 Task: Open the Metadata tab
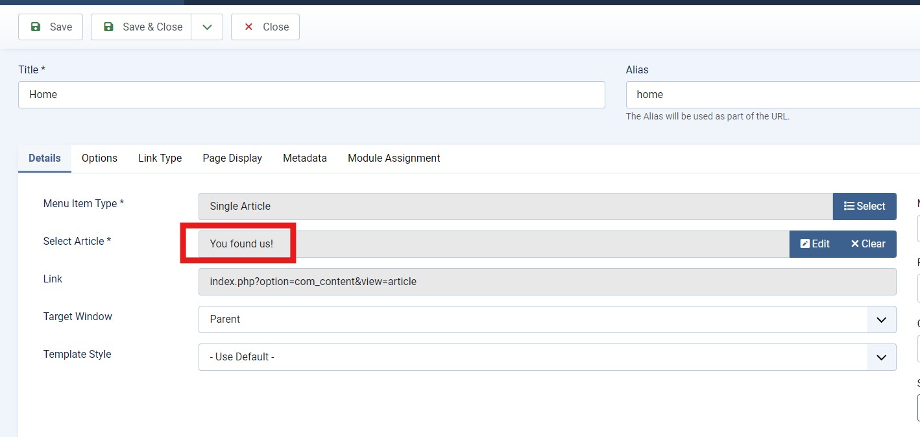(x=305, y=158)
